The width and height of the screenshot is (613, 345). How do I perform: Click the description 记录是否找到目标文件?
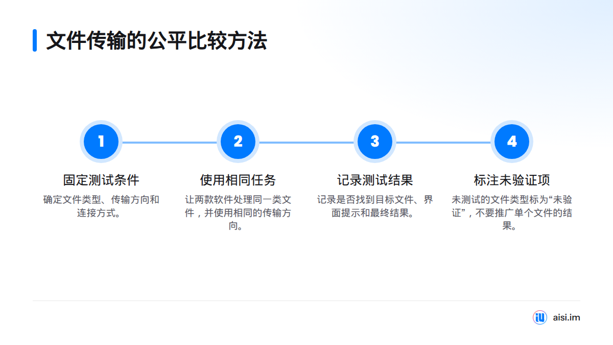[x=375, y=206]
